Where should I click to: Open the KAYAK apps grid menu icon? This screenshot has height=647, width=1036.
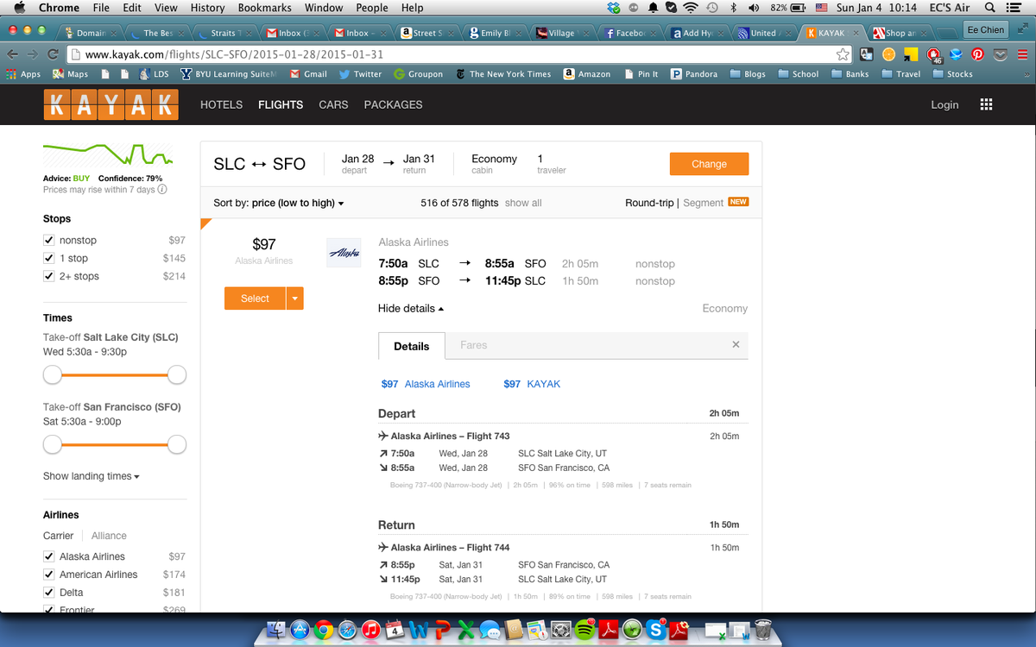coord(987,104)
